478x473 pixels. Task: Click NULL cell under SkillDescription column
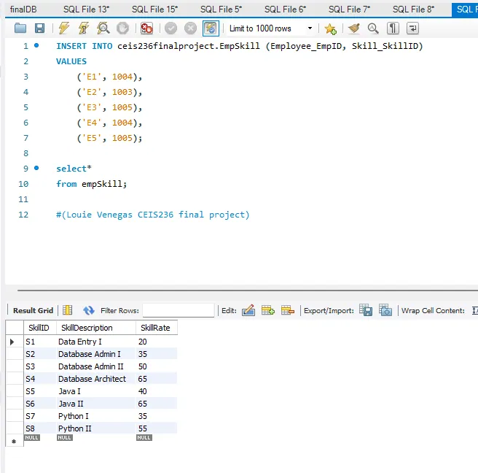64,437
